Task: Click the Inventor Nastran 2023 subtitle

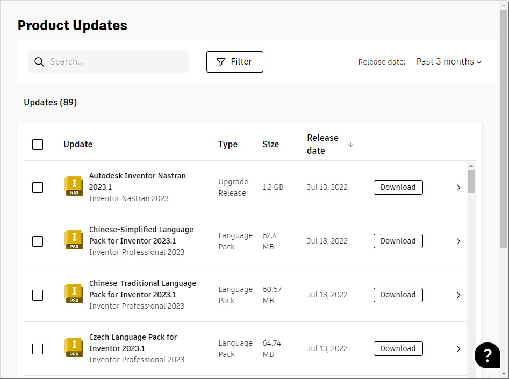Action: tap(129, 198)
